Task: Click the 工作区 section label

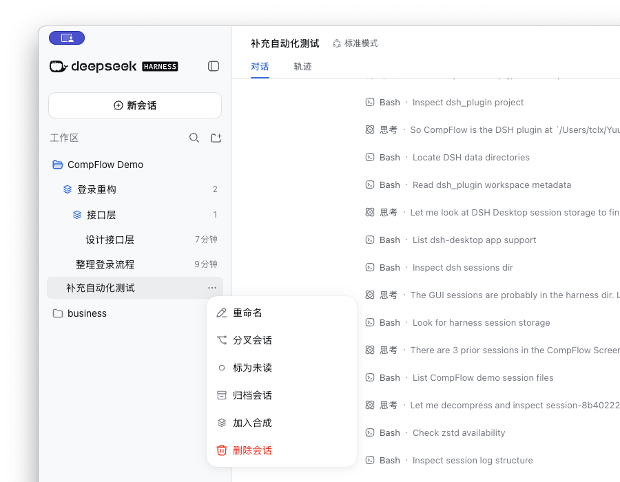Action: pyautogui.click(x=64, y=138)
